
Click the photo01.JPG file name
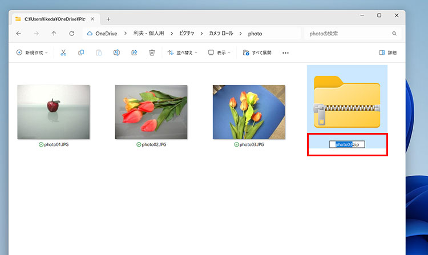click(56, 144)
